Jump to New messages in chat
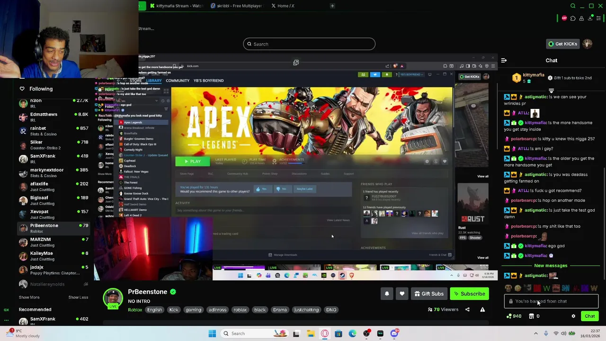 pos(550,266)
